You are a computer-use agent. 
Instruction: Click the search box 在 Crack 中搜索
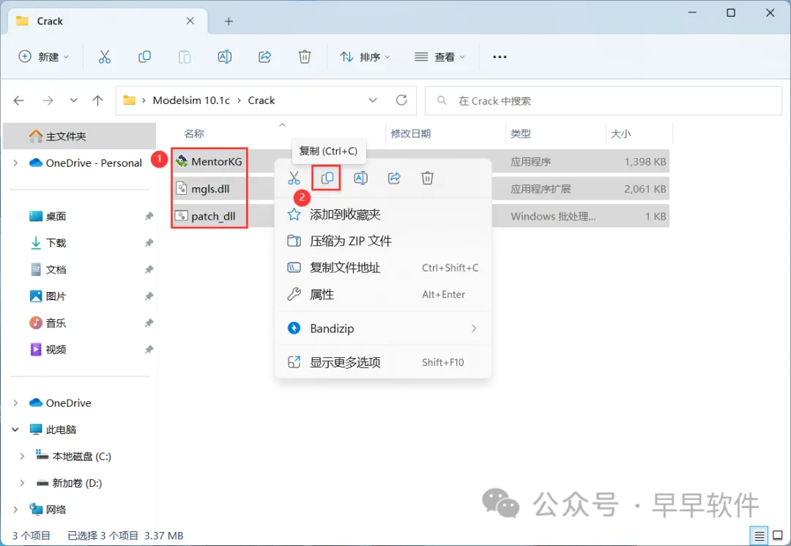(x=604, y=101)
